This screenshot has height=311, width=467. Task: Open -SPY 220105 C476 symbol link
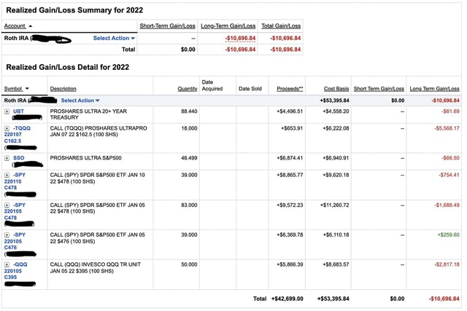pos(15,241)
